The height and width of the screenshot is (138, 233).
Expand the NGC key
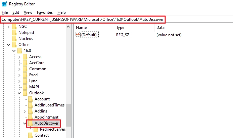click(9, 27)
